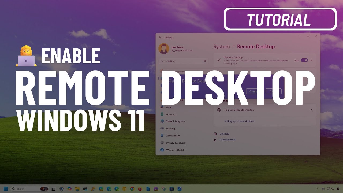This screenshot has width=343, height=193.
Task: Minimize the Settings window
Action: click(300, 36)
